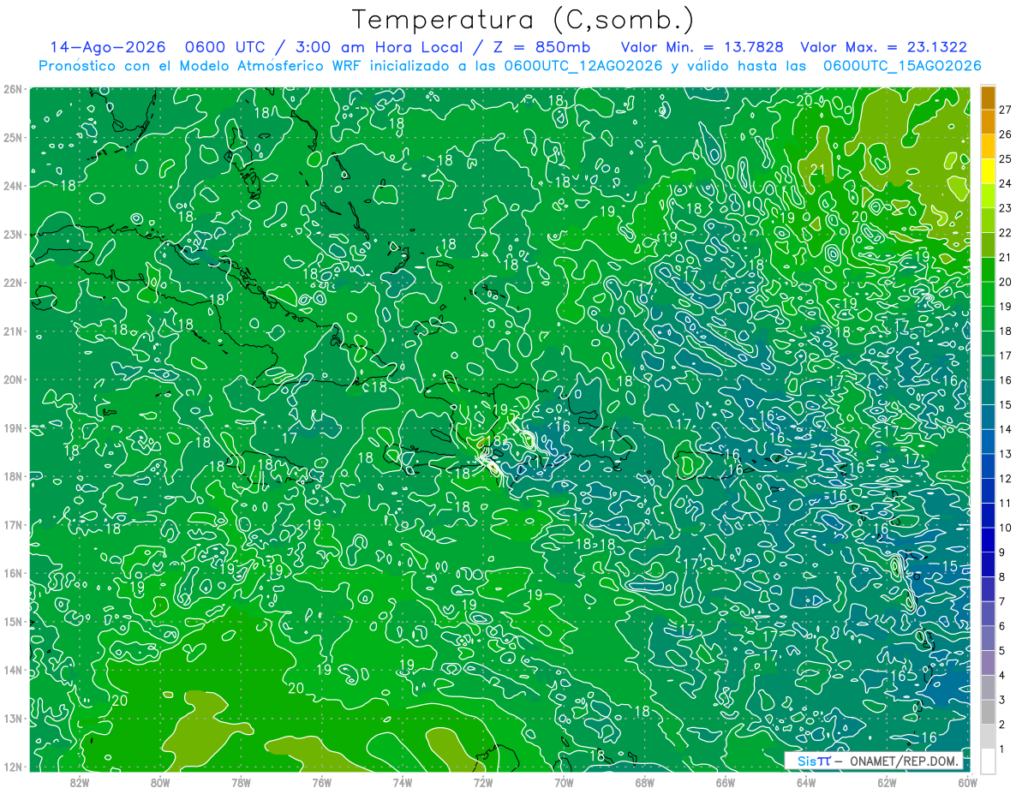This screenshot has width=1028, height=794.
Task: Click the '15N' latitude axis label
Action: pyautogui.click(x=12, y=622)
